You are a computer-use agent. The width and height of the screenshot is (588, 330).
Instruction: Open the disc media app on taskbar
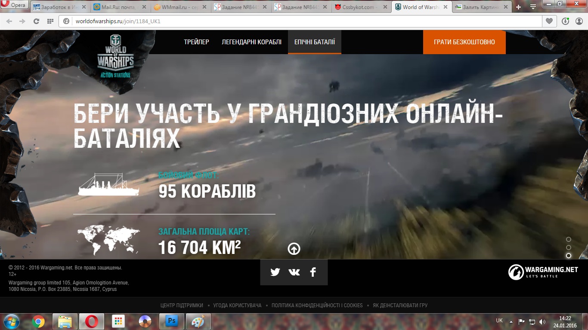pos(145,321)
